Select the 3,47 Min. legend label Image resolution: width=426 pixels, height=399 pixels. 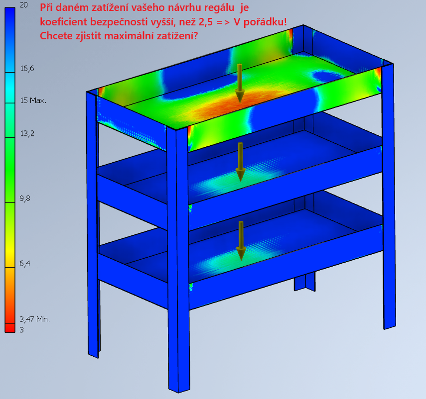click(x=34, y=319)
